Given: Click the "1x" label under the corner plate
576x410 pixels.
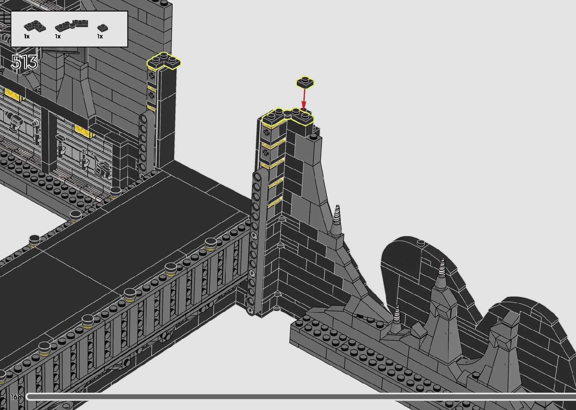Looking at the screenshot, I should tap(27, 37).
